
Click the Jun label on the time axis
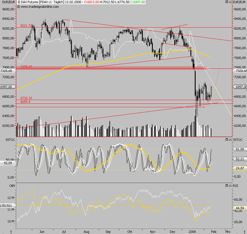42,232
